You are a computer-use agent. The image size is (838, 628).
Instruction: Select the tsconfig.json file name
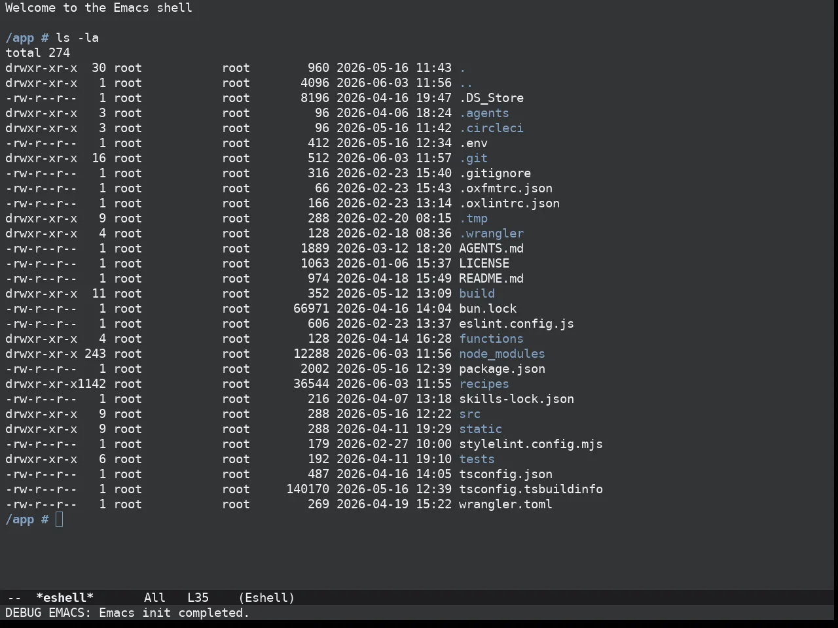(x=505, y=474)
